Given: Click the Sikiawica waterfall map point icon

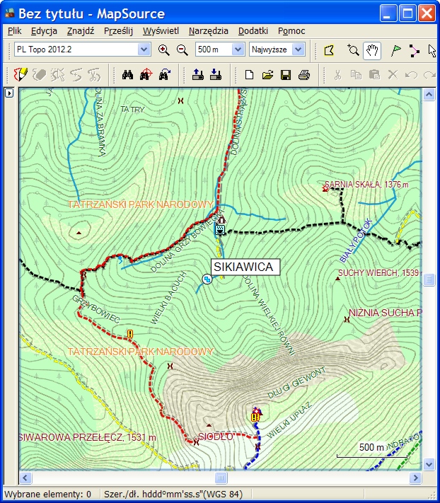Looking at the screenshot, I should point(207,279).
